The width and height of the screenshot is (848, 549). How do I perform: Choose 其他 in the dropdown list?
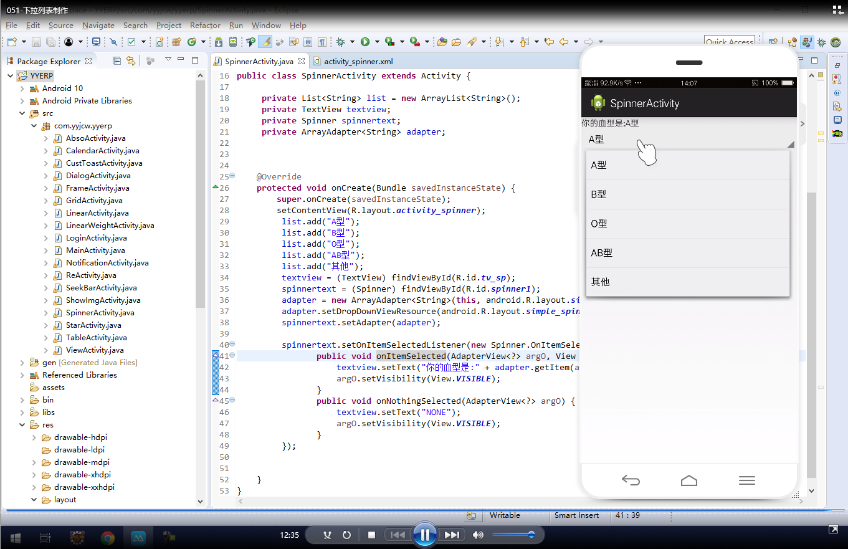(688, 282)
